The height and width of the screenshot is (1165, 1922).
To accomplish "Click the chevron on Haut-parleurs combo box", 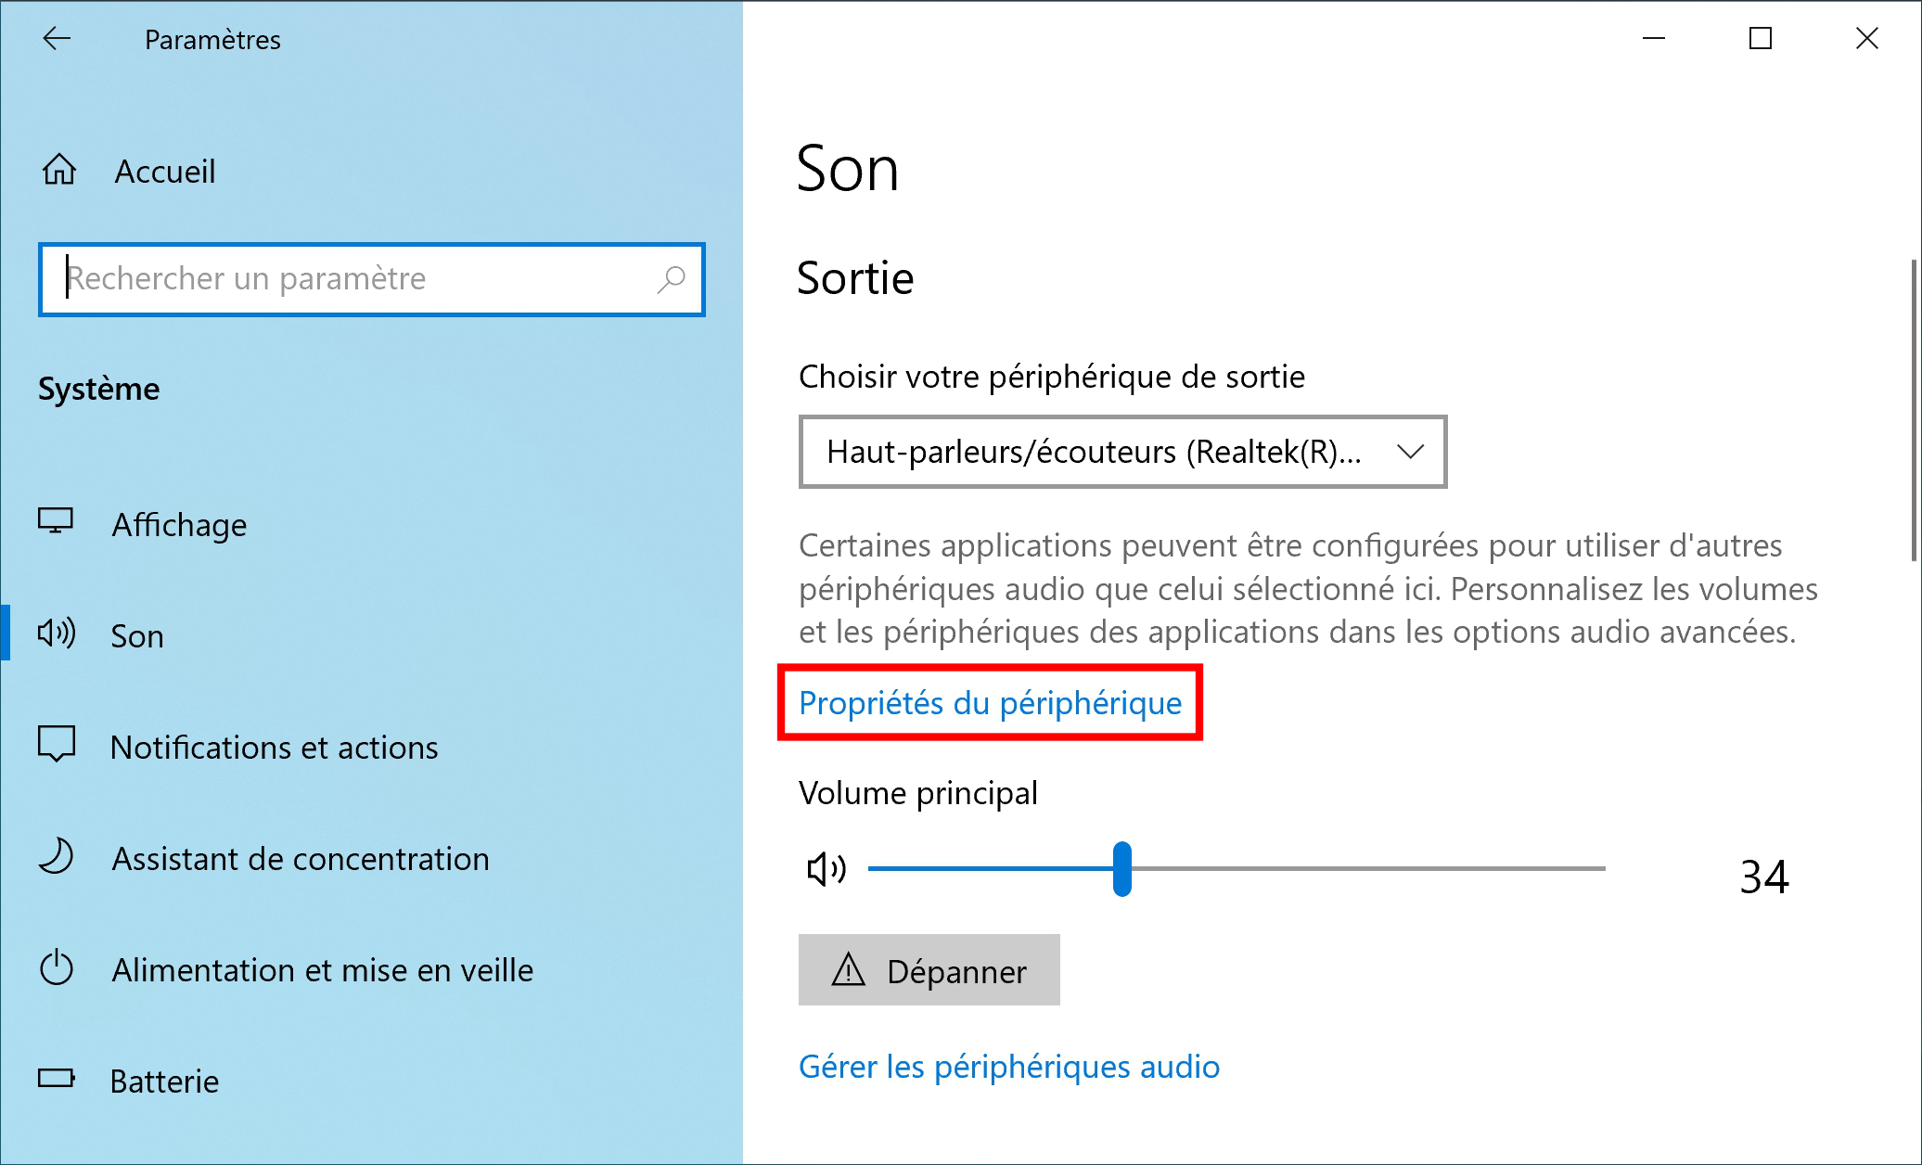I will click(1410, 452).
